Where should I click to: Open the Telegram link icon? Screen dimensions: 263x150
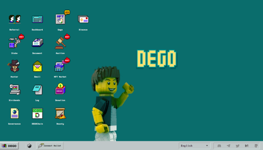click(x=228, y=146)
